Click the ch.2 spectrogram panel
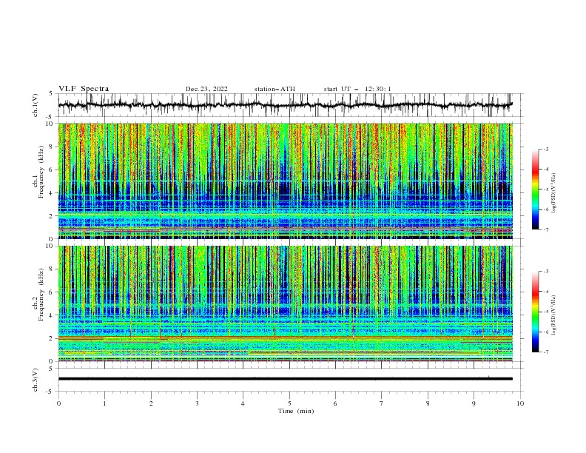 286,303
